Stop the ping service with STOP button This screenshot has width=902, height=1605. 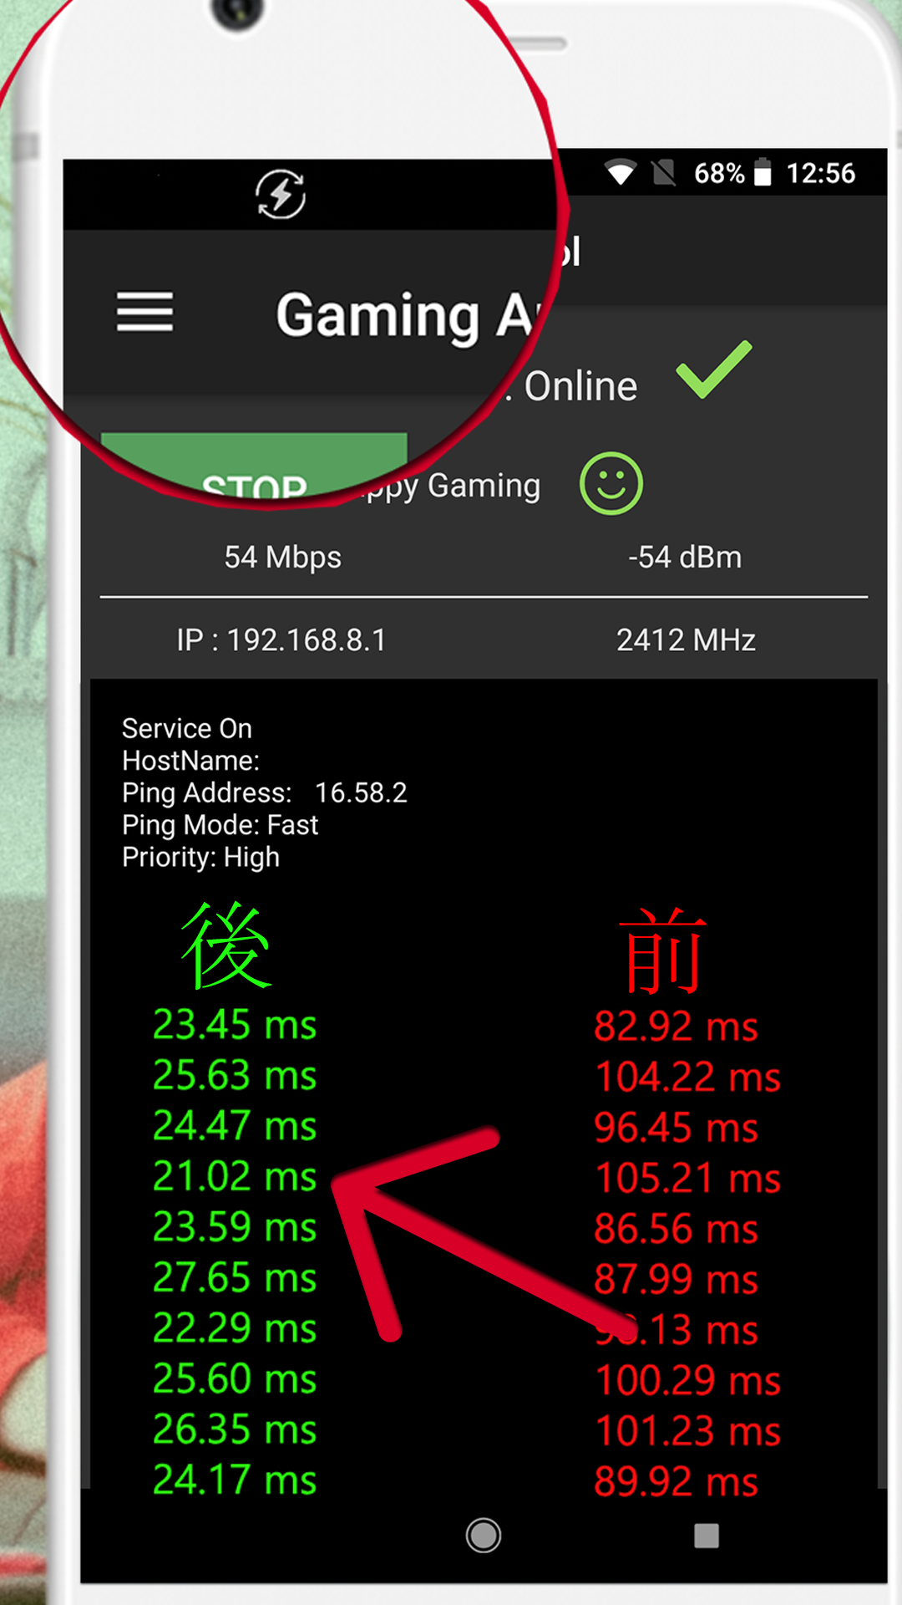point(254,465)
